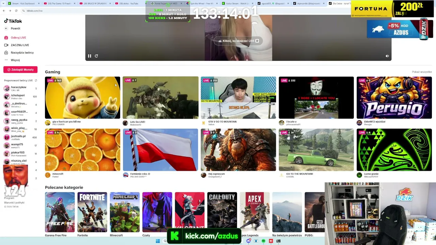Click the PRO GAMER streamer avatar
This screenshot has width=436, height=245.
(48, 123)
